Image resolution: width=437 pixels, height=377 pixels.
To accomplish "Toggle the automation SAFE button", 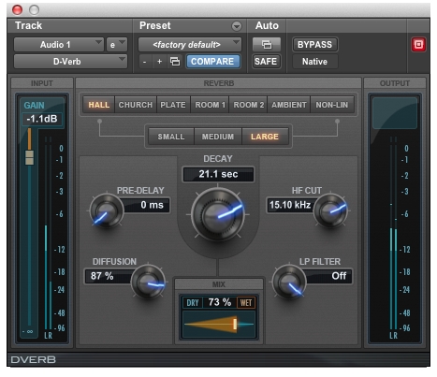I will 266,61.
